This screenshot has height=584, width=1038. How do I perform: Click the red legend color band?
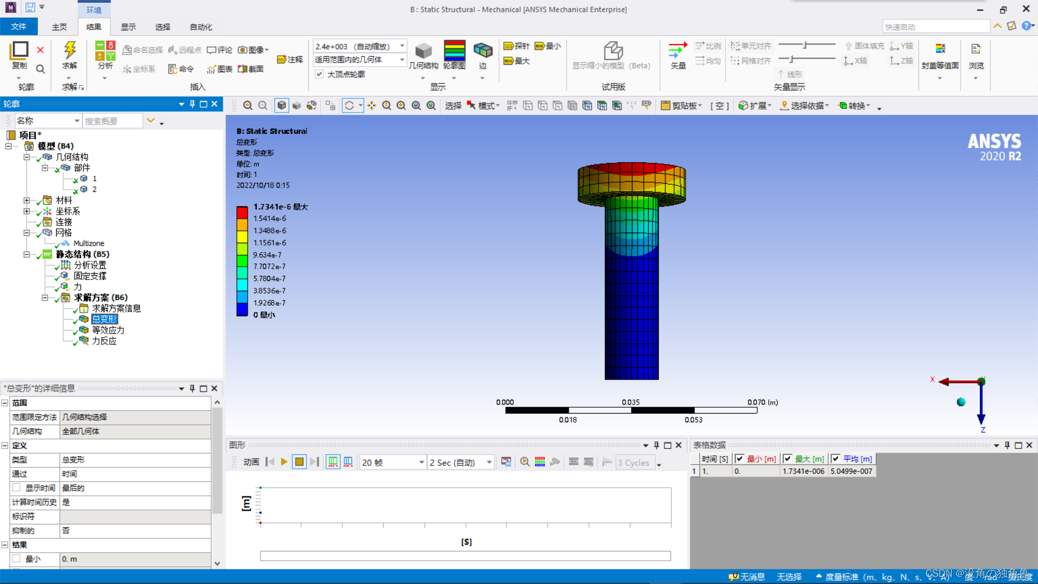[x=242, y=212]
